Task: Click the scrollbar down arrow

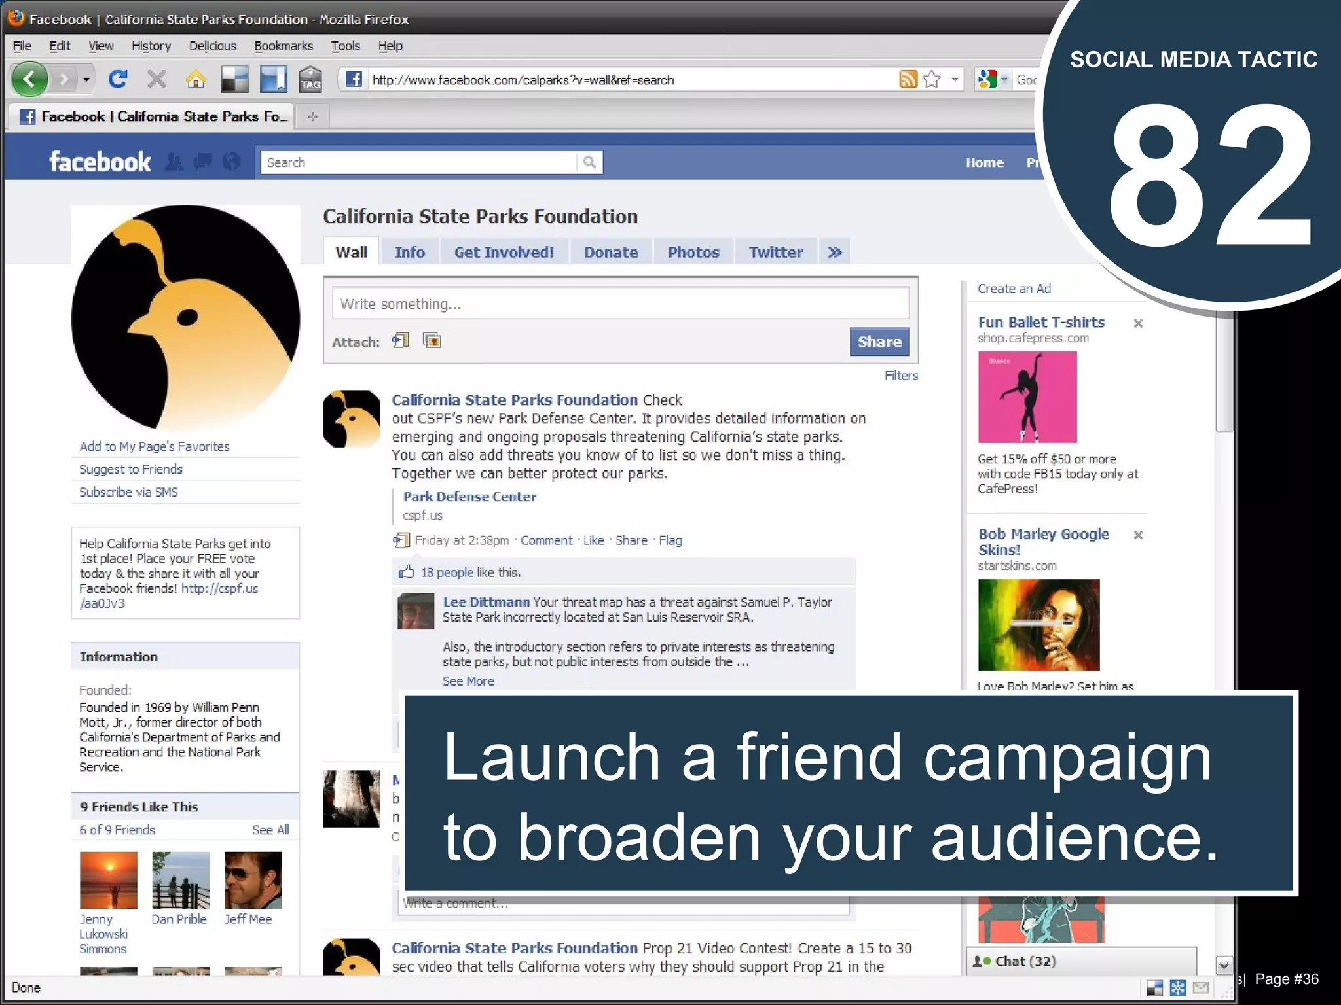Action: pyautogui.click(x=1224, y=964)
